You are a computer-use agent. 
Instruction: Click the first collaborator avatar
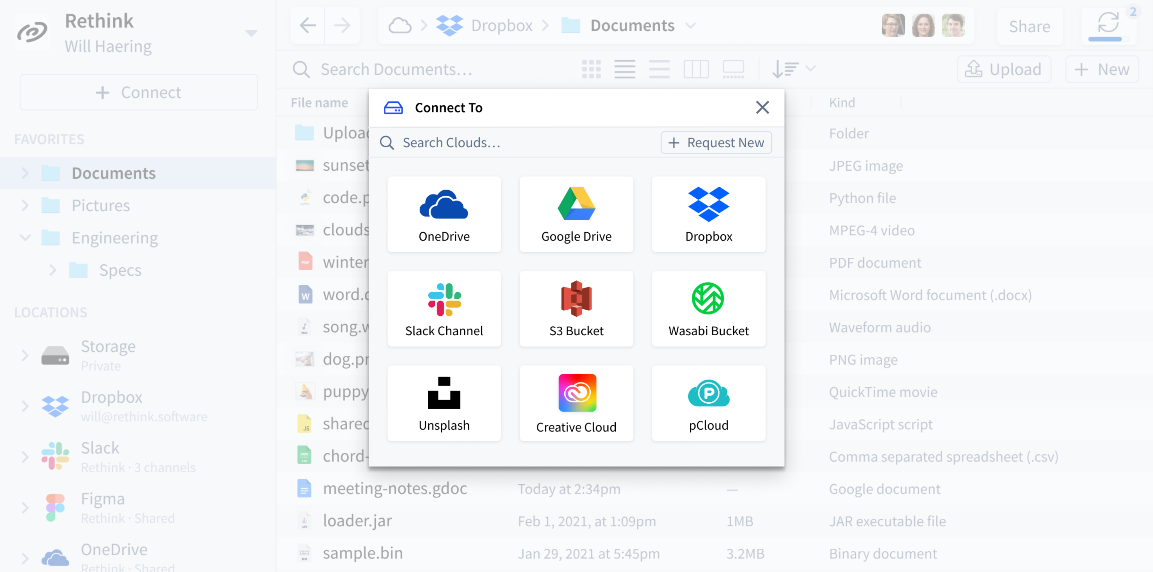coord(893,25)
